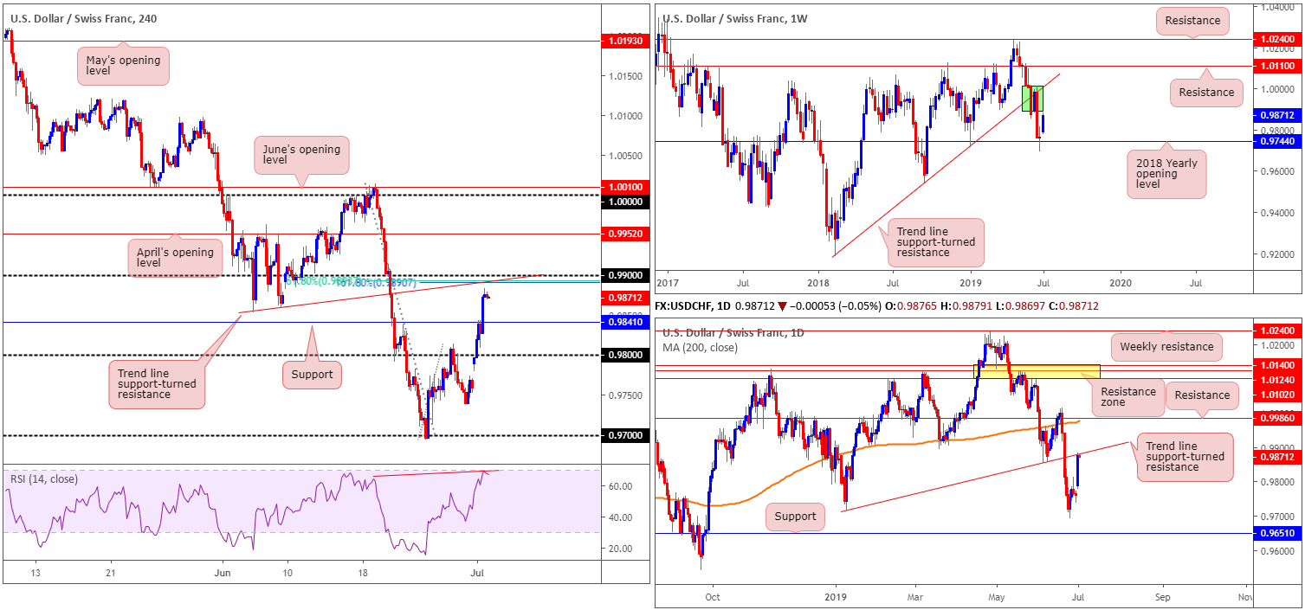Screen dimensions: 1305x610
Task: Click the 0.97440 black price label on weekly chart
Action: click(1276, 141)
